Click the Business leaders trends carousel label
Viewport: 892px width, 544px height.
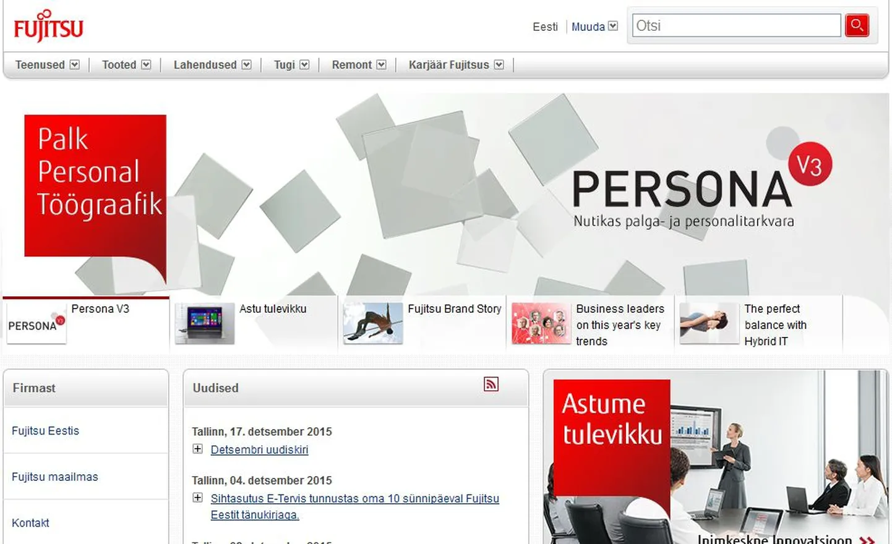[620, 325]
